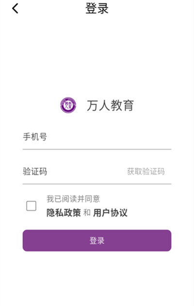Click the purple 登录 login button
This screenshot has height=306, width=194.
point(97,240)
